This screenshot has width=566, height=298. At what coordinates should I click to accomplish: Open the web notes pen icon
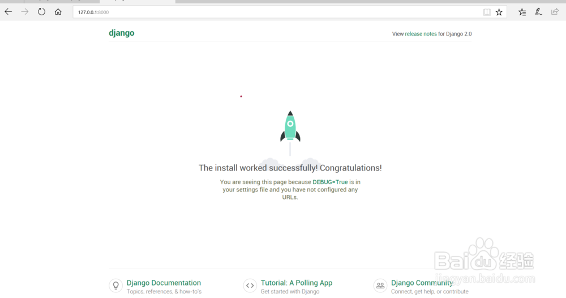click(539, 12)
